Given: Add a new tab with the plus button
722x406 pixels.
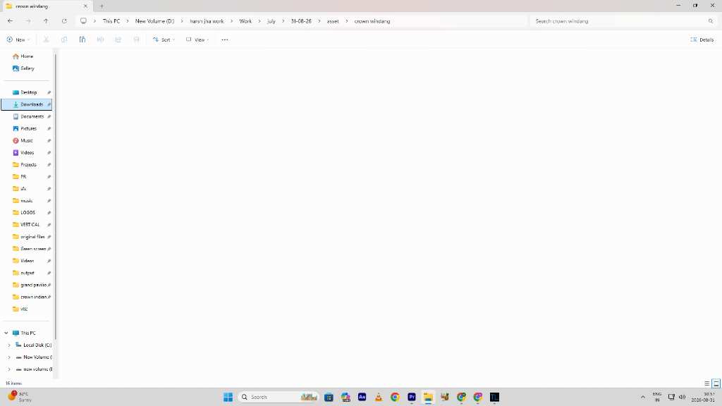Looking at the screenshot, I should [x=102, y=6].
